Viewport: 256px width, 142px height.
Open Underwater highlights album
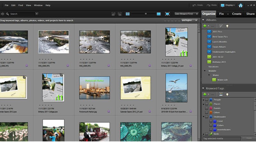pos(224,52)
